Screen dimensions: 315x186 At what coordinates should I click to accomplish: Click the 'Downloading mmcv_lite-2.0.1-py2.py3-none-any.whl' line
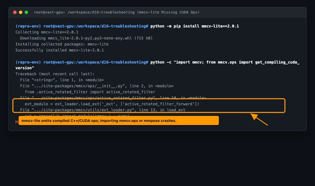86,38
